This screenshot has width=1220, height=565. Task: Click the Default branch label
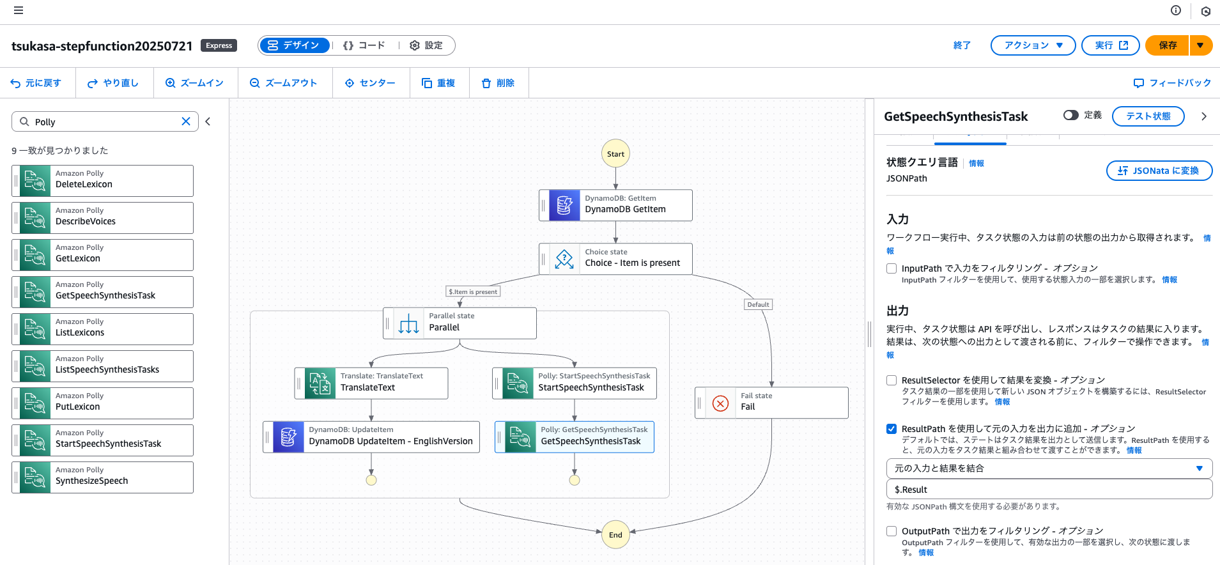[x=758, y=304]
